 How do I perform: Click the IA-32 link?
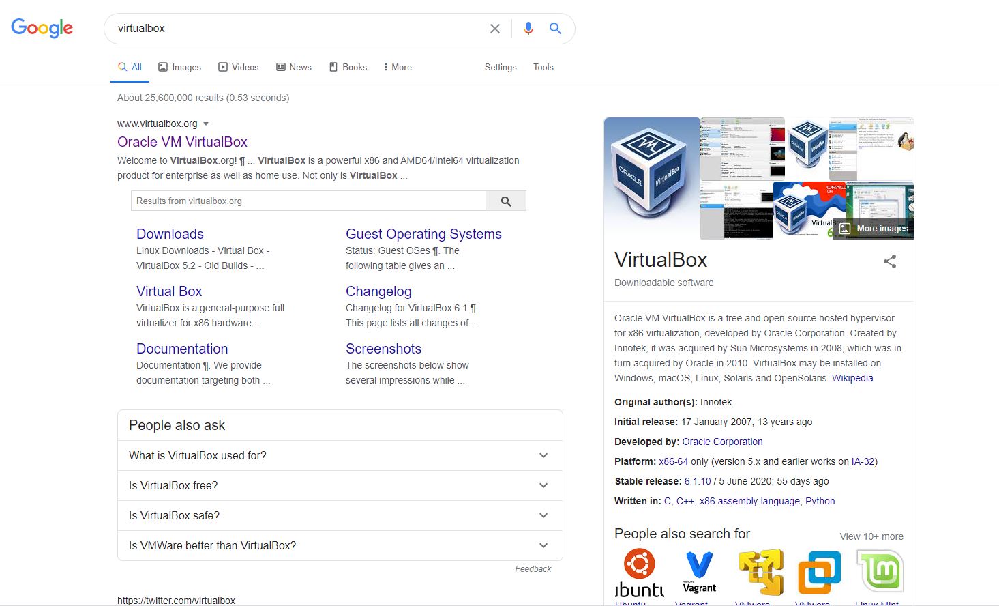tap(863, 461)
